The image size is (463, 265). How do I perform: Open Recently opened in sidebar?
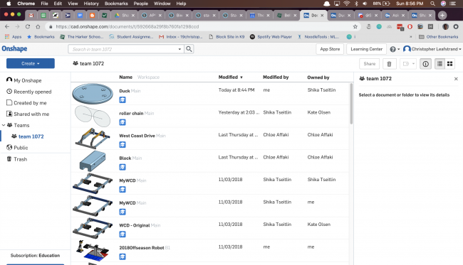(x=29, y=92)
